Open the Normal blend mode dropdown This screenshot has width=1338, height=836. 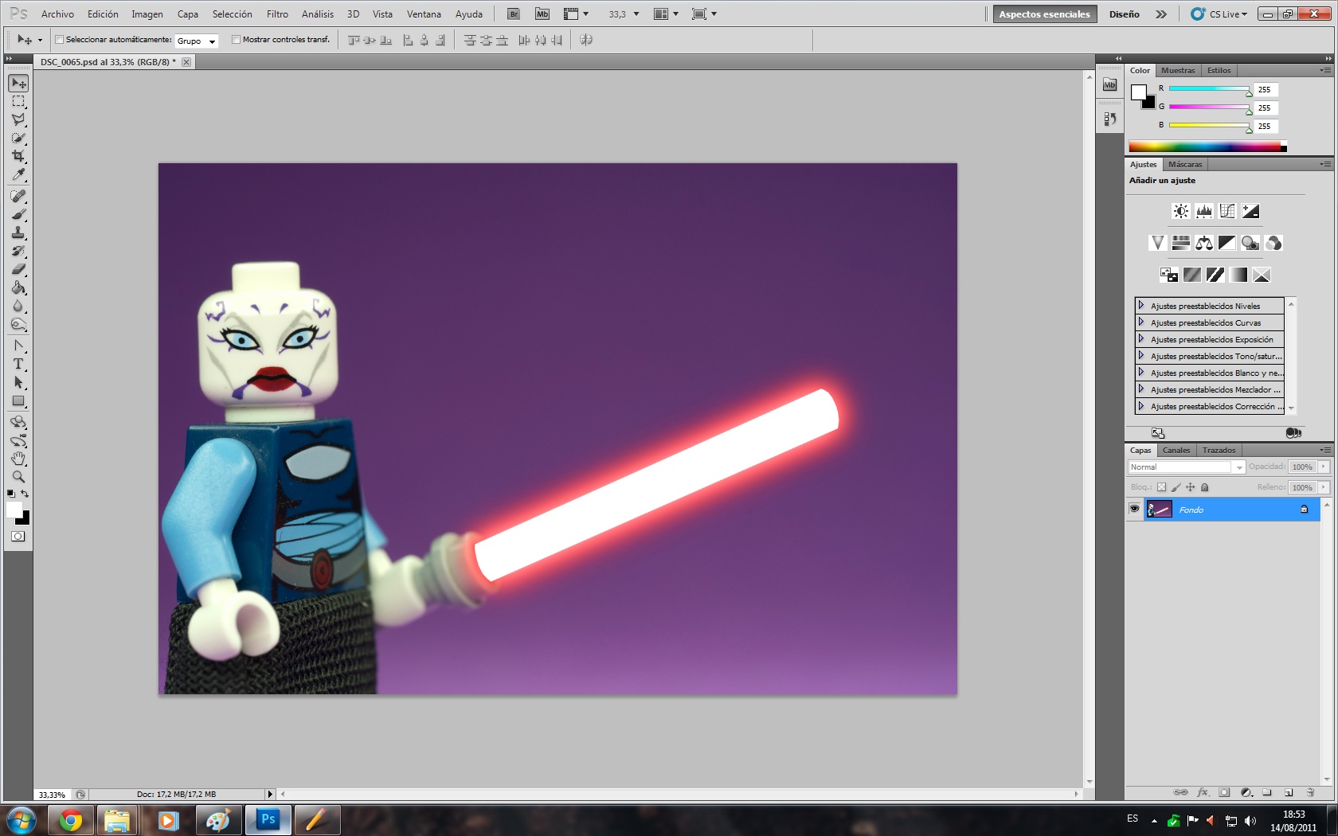[x=1186, y=467]
